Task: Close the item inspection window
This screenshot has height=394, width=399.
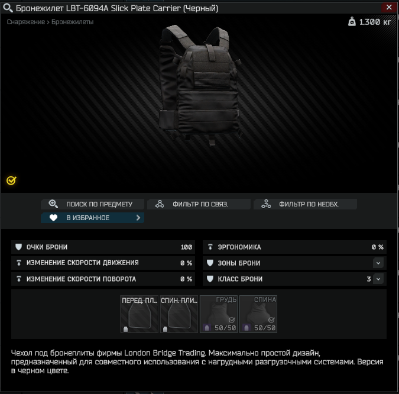Action: [389, 7]
